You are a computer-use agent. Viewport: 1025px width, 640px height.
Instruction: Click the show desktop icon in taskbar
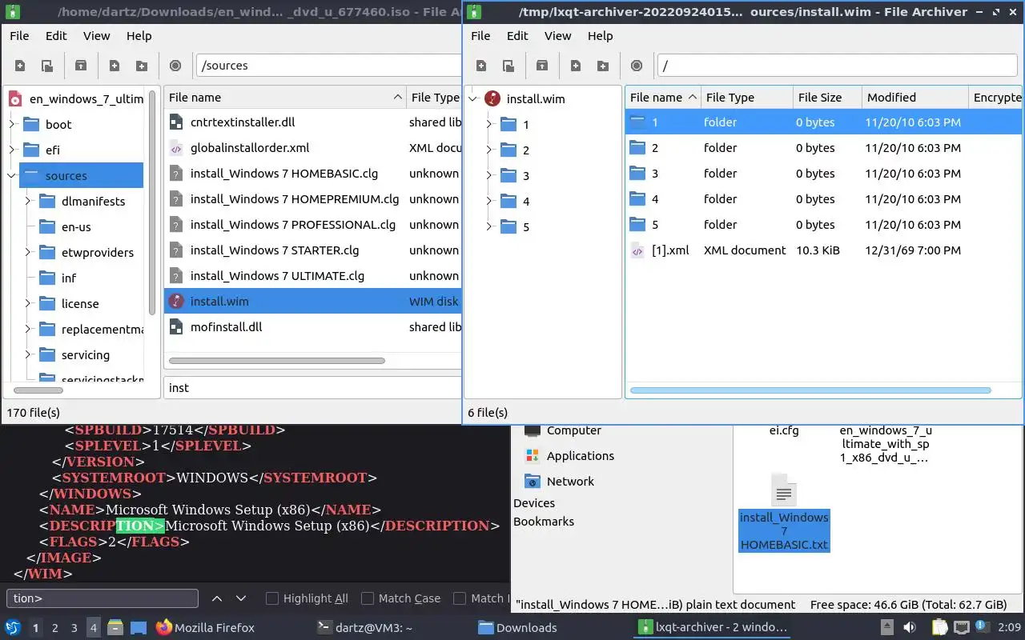pos(139,627)
